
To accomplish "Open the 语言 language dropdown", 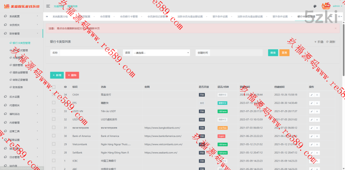I will click(x=161, y=53).
